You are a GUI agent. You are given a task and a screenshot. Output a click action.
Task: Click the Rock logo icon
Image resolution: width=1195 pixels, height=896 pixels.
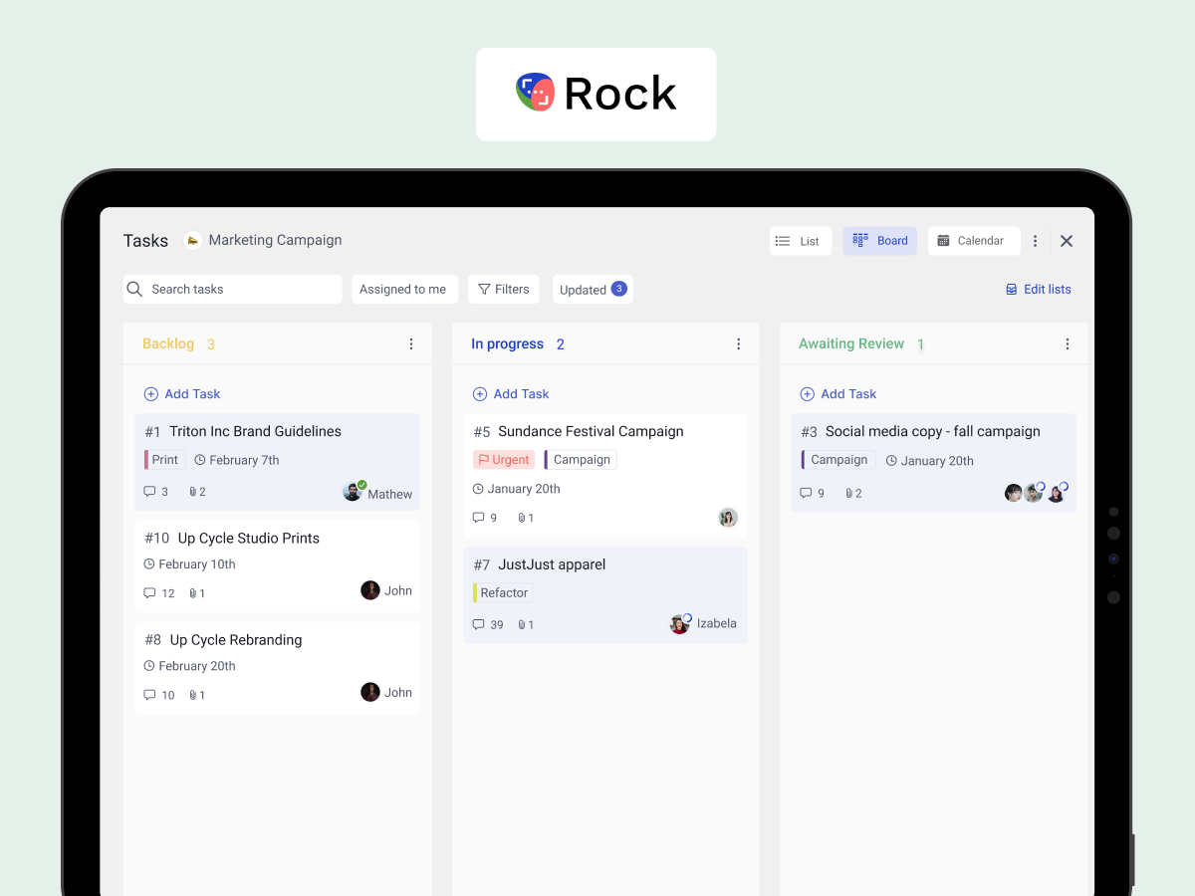pyautogui.click(x=535, y=91)
